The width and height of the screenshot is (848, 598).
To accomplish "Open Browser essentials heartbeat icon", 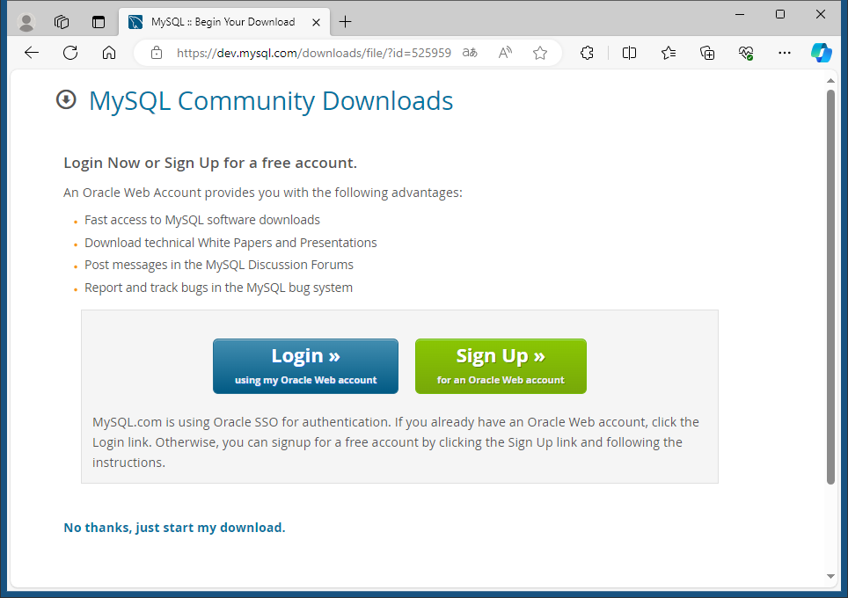I will point(746,53).
